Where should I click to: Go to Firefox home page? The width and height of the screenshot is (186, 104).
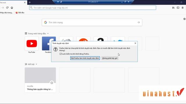pos(12,8)
